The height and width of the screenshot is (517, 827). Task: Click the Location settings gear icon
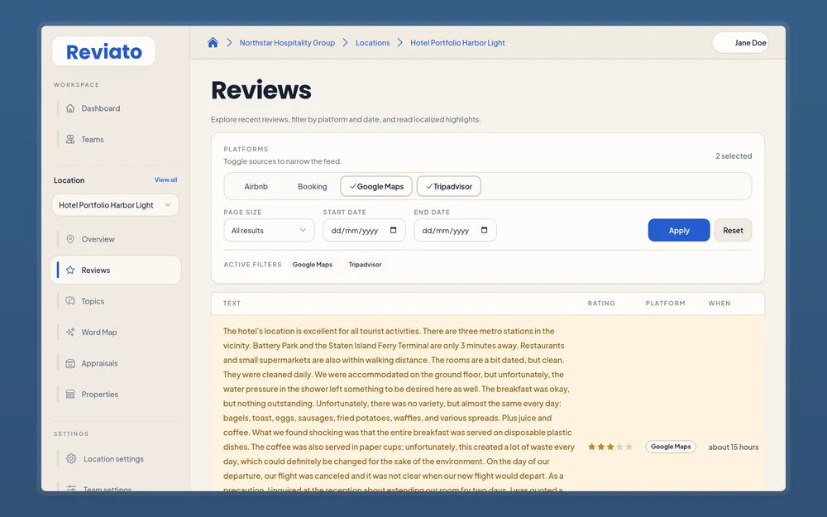click(x=71, y=458)
